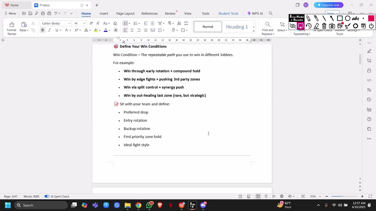The width and height of the screenshot is (376, 211).
Task: Click the undo history clock in Screen Marker
Action: (x=308, y=26)
